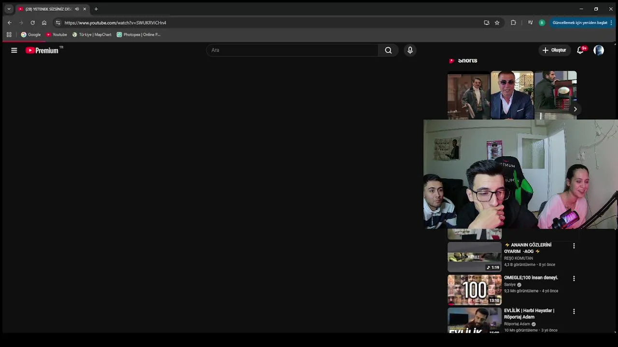The height and width of the screenshot is (347, 618).
Task: Open the Shorts thumbnail of the suited man
Action: click(512, 95)
